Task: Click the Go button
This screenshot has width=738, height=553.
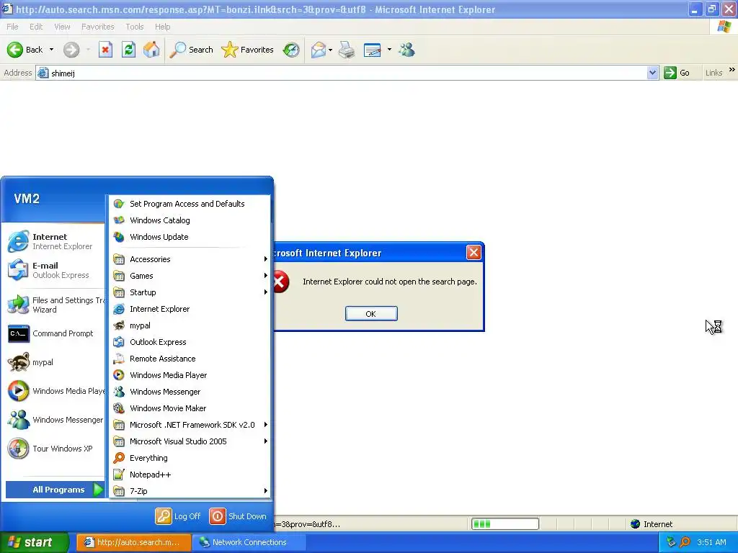Action: [x=677, y=73]
